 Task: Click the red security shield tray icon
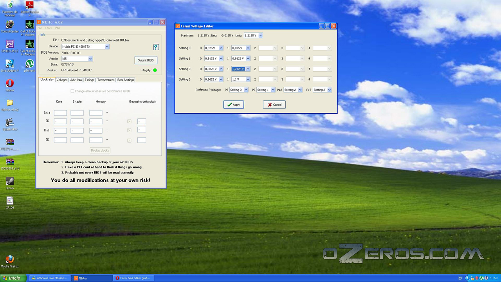coord(477,278)
